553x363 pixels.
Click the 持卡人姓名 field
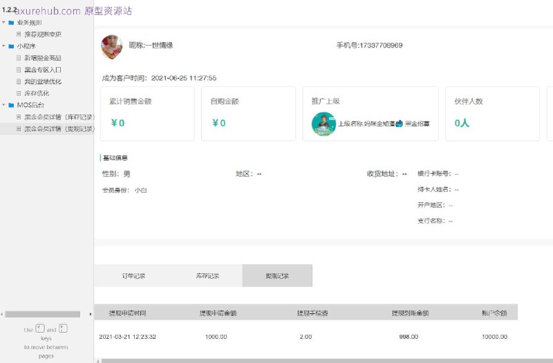point(438,189)
